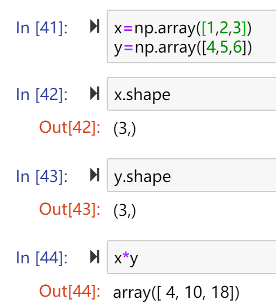
Task: Click the Out[43] output prompt
Action: [x=70, y=210]
